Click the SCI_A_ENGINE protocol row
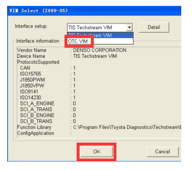This screenshot has height=170, width=192. tap(48, 103)
